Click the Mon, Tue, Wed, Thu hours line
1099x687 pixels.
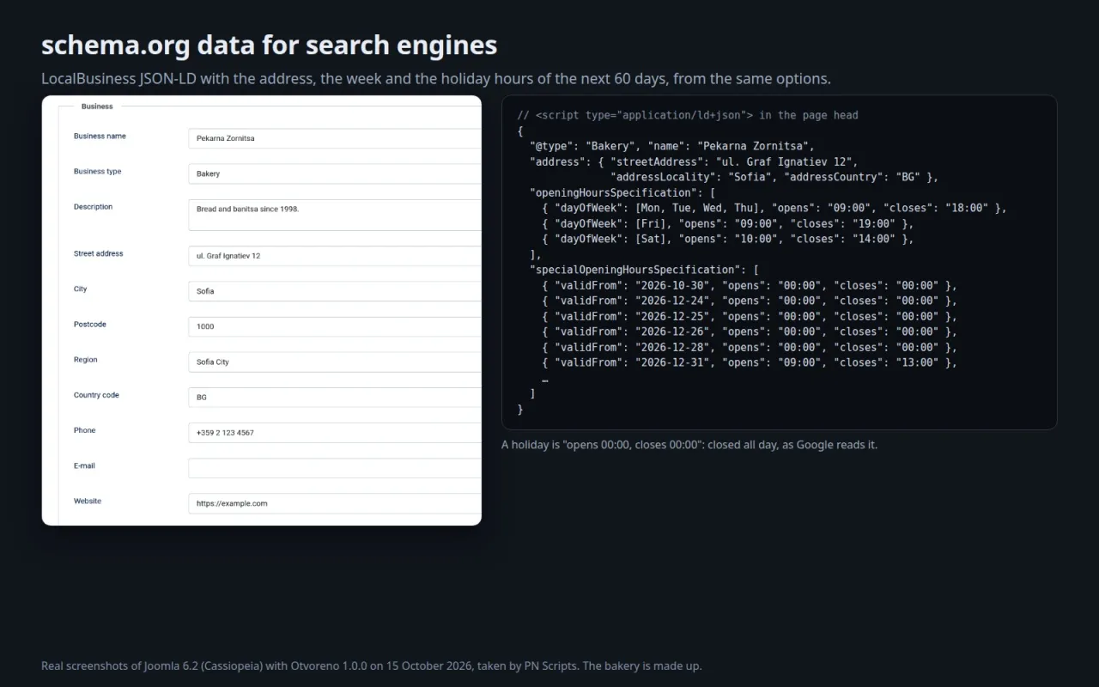[774, 208]
